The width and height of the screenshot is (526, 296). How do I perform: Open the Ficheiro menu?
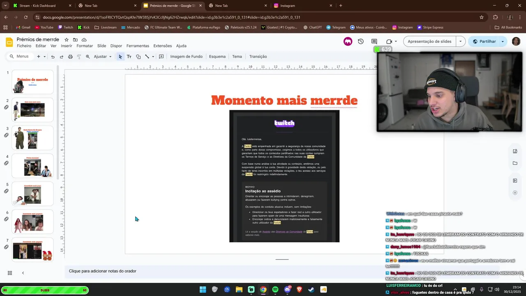[x=24, y=46]
